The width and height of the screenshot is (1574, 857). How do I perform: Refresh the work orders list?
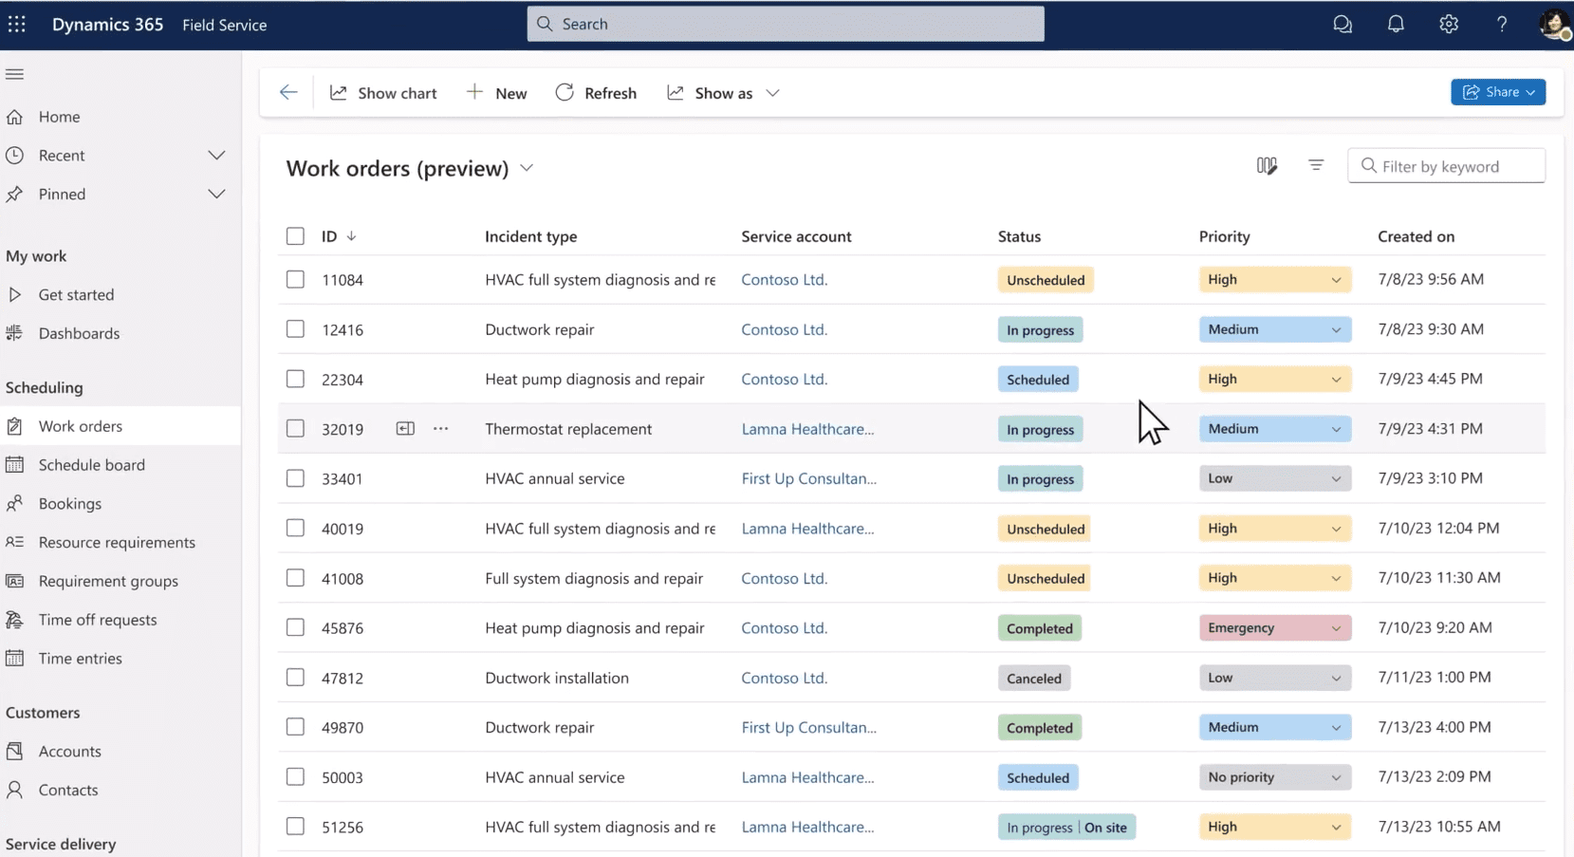click(x=596, y=93)
